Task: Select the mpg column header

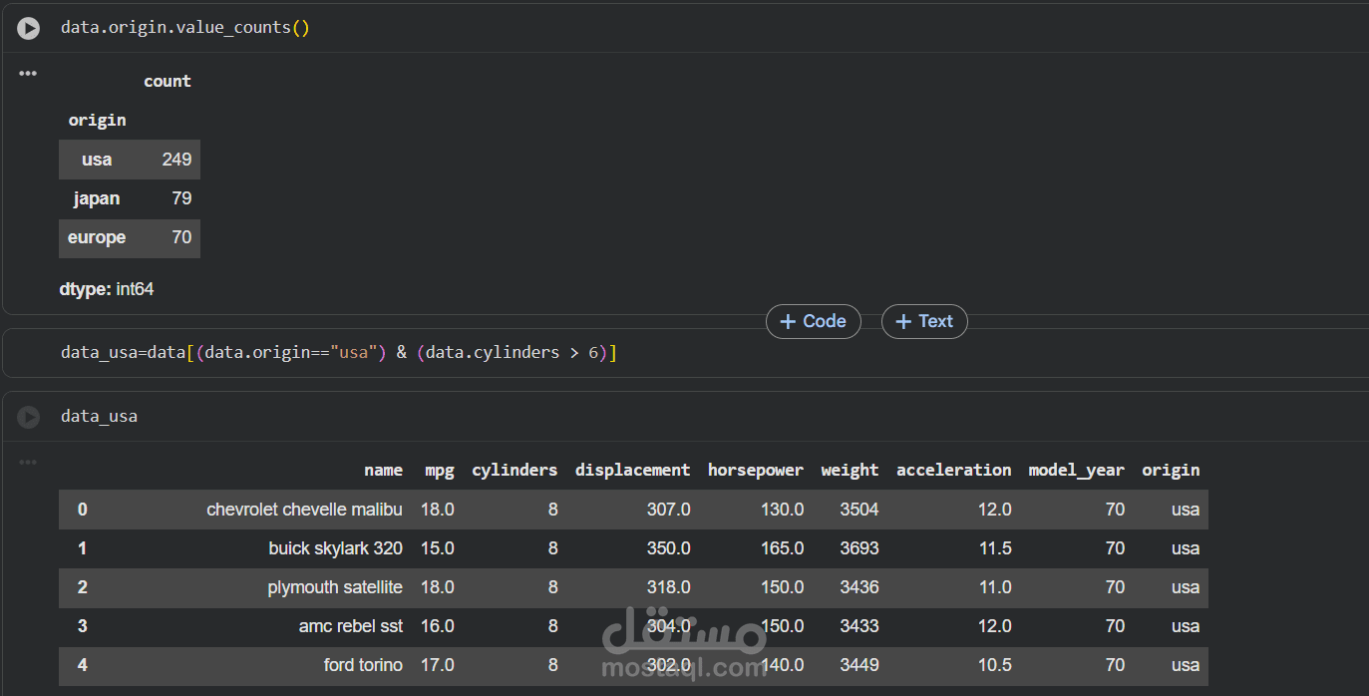Action: [439, 470]
